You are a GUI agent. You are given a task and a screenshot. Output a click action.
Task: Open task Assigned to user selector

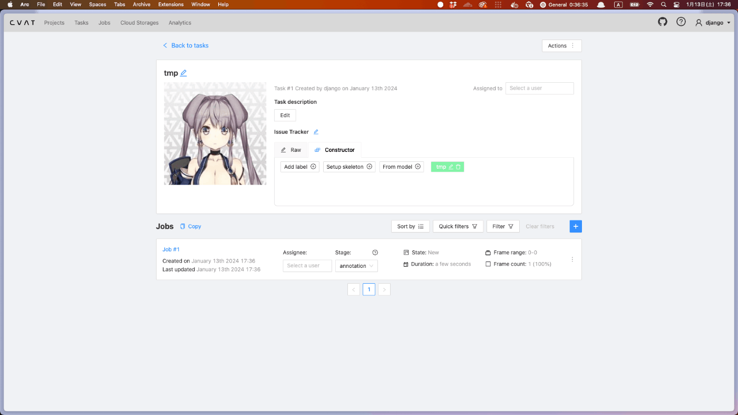(x=540, y=88)
